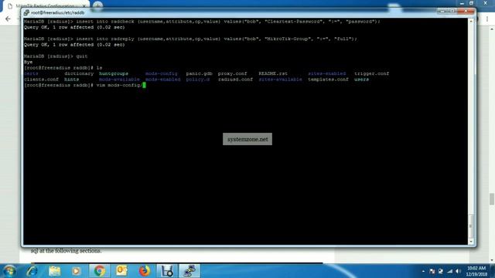The image size is (495, 278).
Task: Click 'clients.conf' in the terminal listing
Action: (41, 80)
